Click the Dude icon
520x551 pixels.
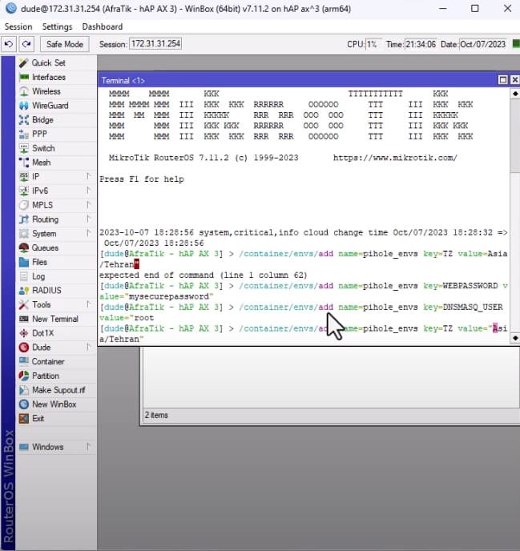tap(23, 348)
